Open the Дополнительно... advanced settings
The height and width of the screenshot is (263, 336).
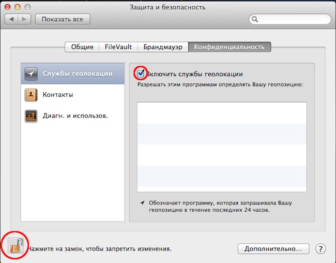(x=273, y=249)
